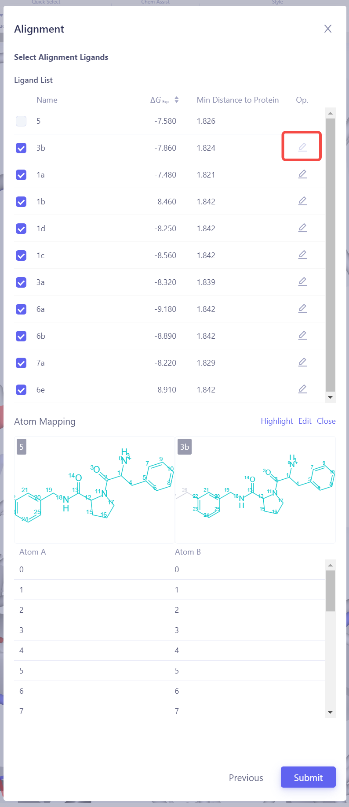Switch to the Chem Assist tab

pos(155,2)
